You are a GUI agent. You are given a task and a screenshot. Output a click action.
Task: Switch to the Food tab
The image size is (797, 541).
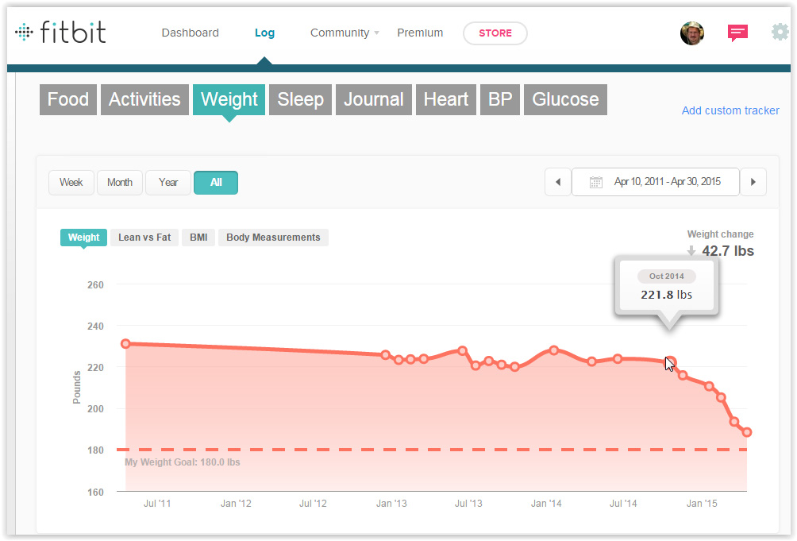(x=68, y=99)
